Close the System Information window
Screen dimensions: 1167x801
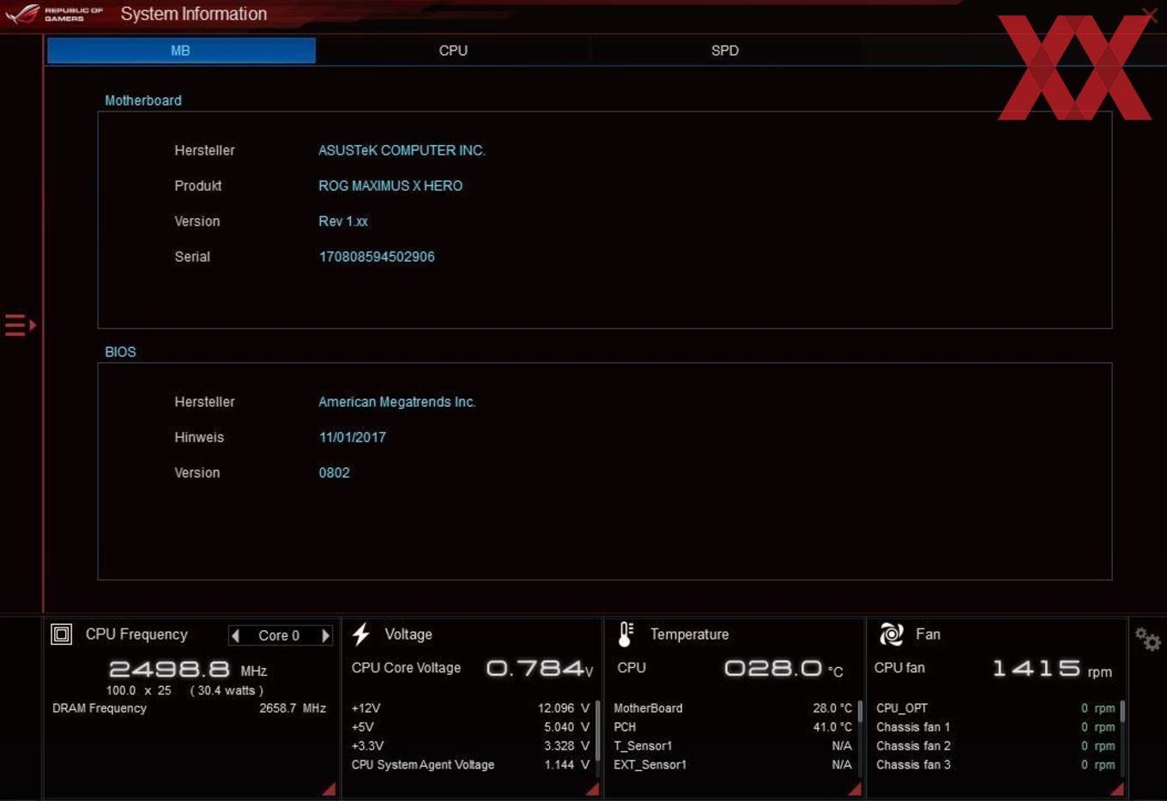pyautogui.click(x=1150, y=14)
